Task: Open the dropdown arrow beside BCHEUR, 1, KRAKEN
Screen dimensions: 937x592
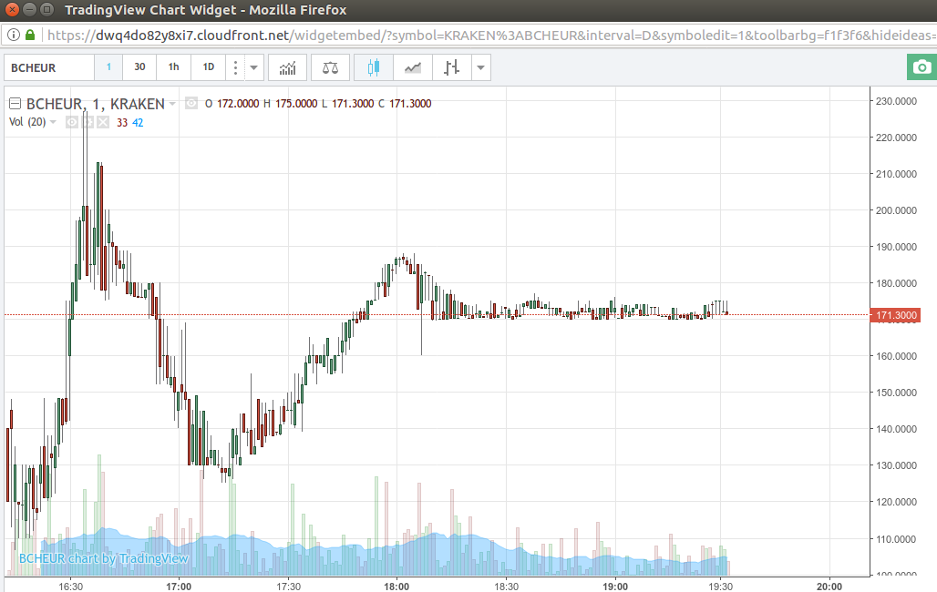Action: pyautogui.click(x=172, y=103)
